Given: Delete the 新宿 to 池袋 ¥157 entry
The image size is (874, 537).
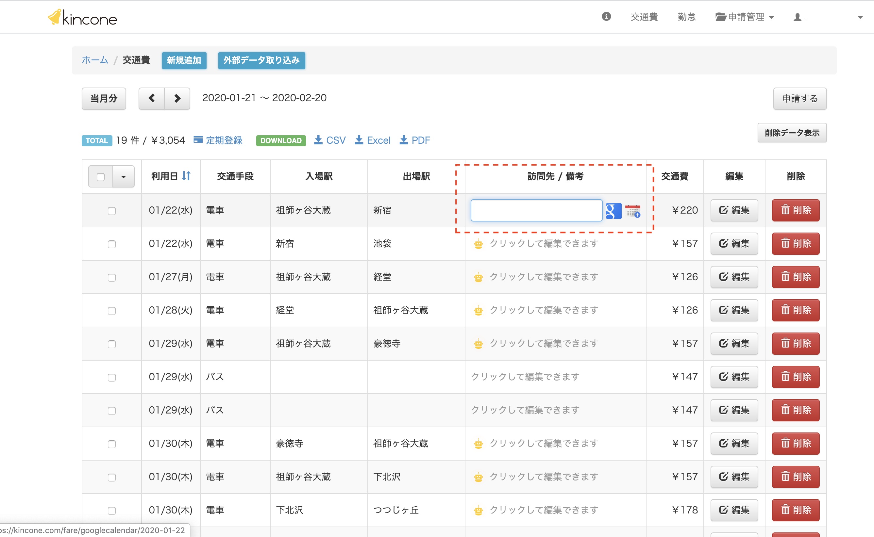Looking at the screenshot, I should pos(796,244).
